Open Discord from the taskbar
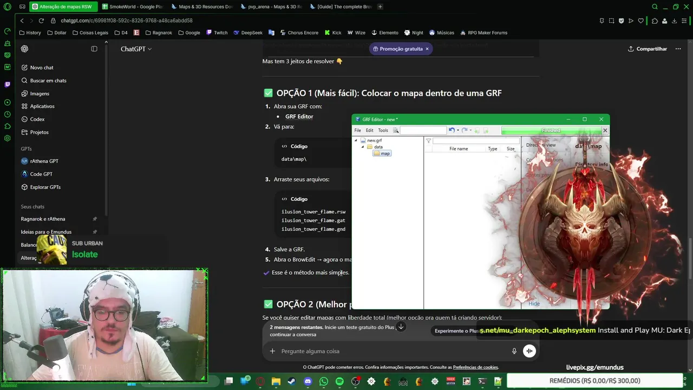The image size is (693, 390). tap(308, 381)
